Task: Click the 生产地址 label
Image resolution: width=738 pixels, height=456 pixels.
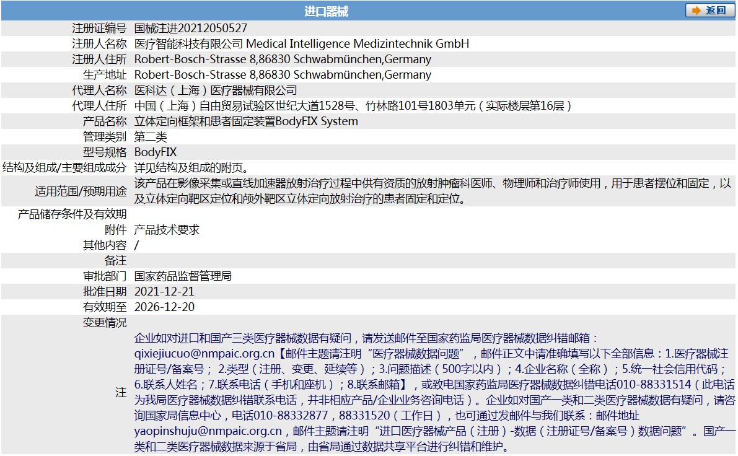Action: point(105,75)
